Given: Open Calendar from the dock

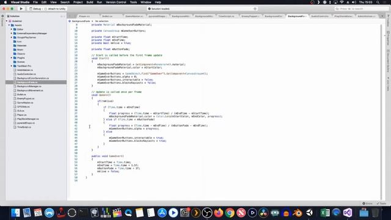Looking at the screenshot, I should pyautogui.click(x=38, y=213).
